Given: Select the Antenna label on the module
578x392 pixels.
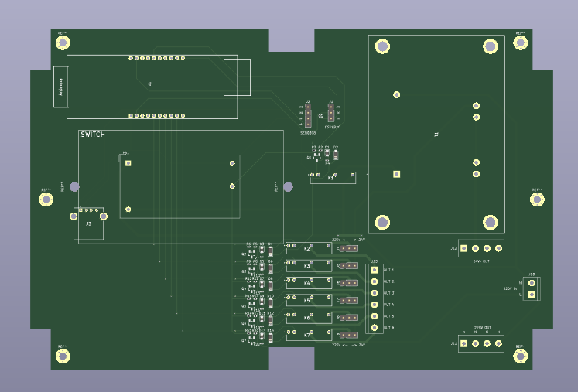Looking at the screenshot, I should 61,87.
